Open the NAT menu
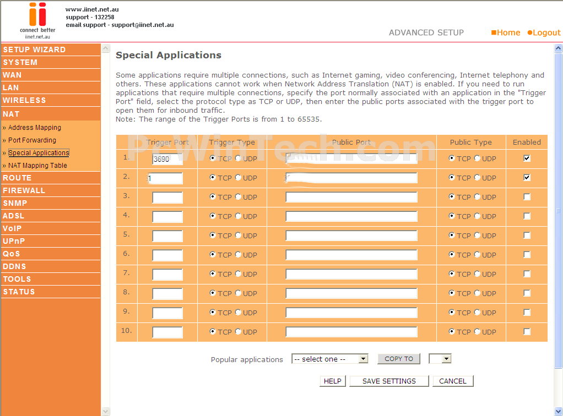Viewport: 563px width, 416px height. pos(51,114)
